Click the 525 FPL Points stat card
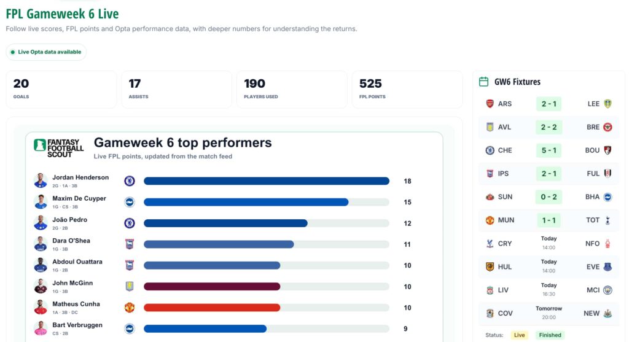Screen dimensions: 629x342 click(407, 90)
